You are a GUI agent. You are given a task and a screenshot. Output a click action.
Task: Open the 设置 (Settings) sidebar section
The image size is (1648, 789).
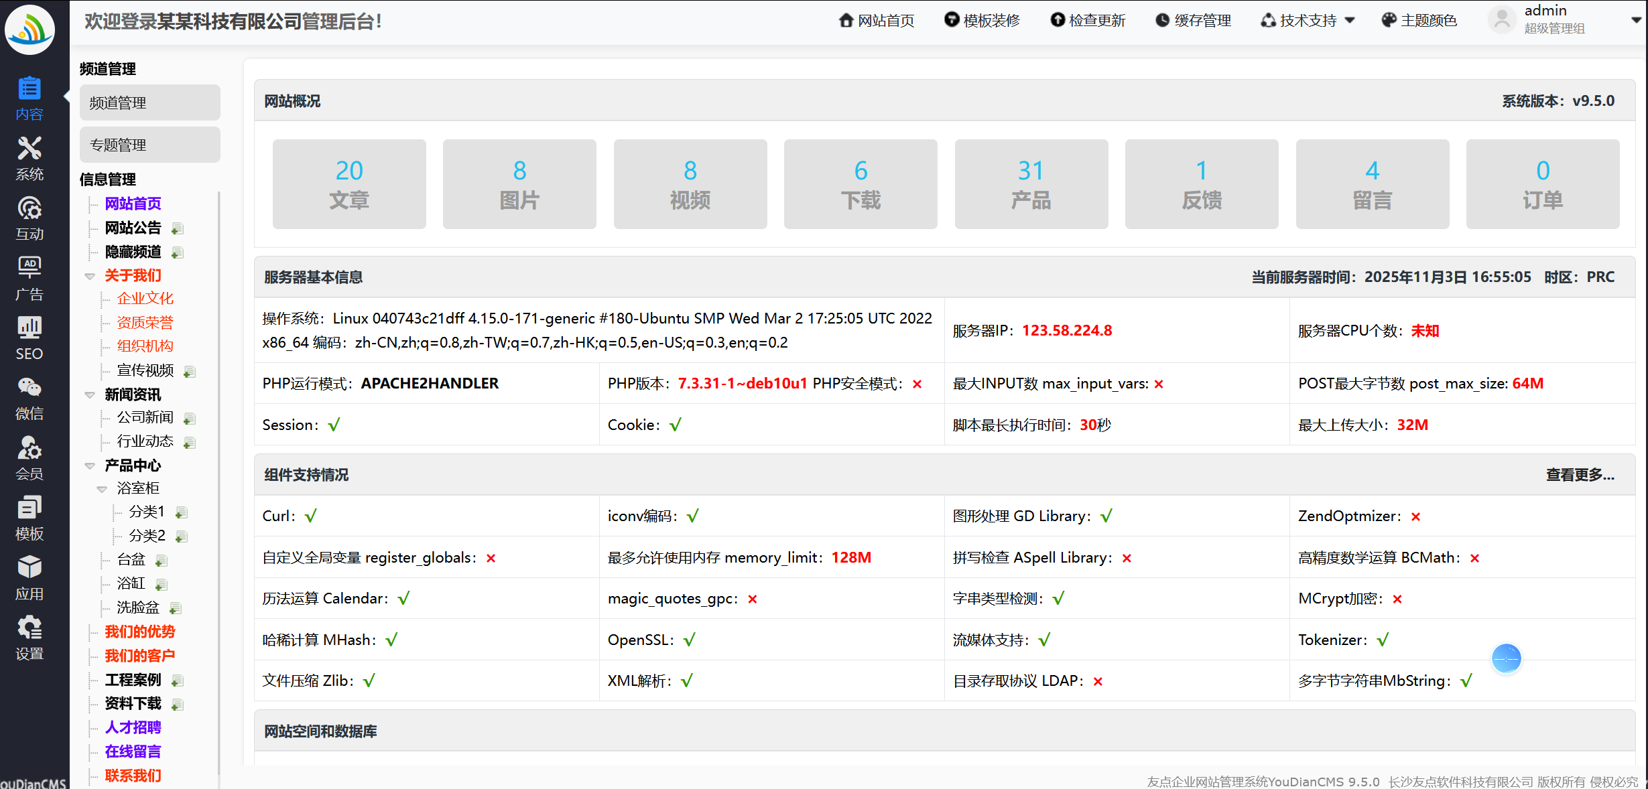[x=29, y=638]
